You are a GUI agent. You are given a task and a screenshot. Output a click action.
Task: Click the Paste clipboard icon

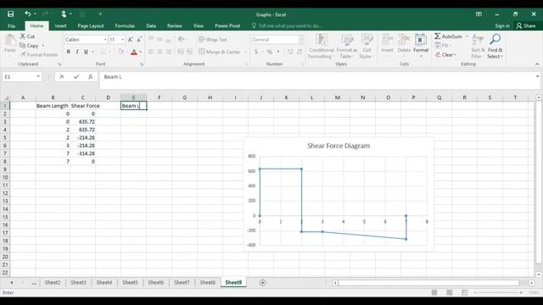pos(10,42)
